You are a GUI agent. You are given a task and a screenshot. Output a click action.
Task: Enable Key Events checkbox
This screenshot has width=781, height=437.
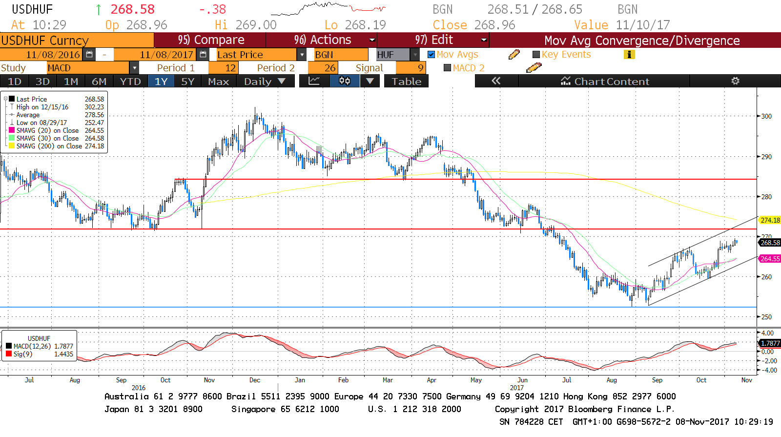pyautogui.click(x=536, y=55)
